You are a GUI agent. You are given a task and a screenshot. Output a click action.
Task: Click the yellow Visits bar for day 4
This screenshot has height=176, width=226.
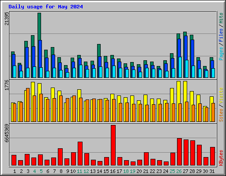pos(33,89)
